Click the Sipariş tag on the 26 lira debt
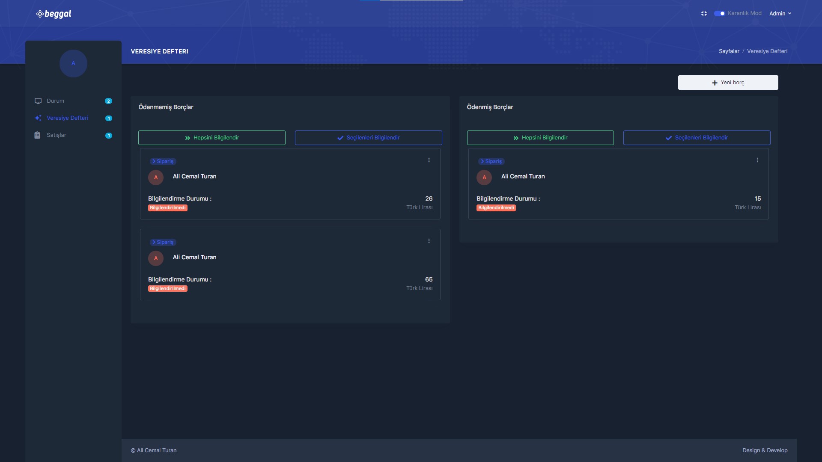The image size is (822, 462). (x=163, y=161)
